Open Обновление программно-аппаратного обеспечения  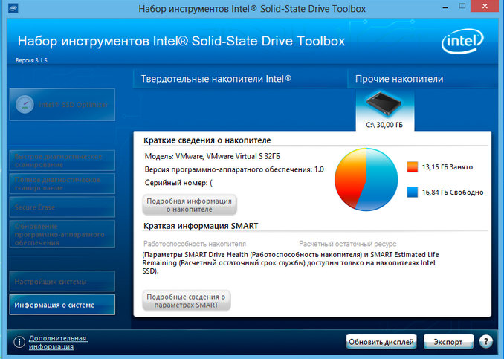[62, 234]
